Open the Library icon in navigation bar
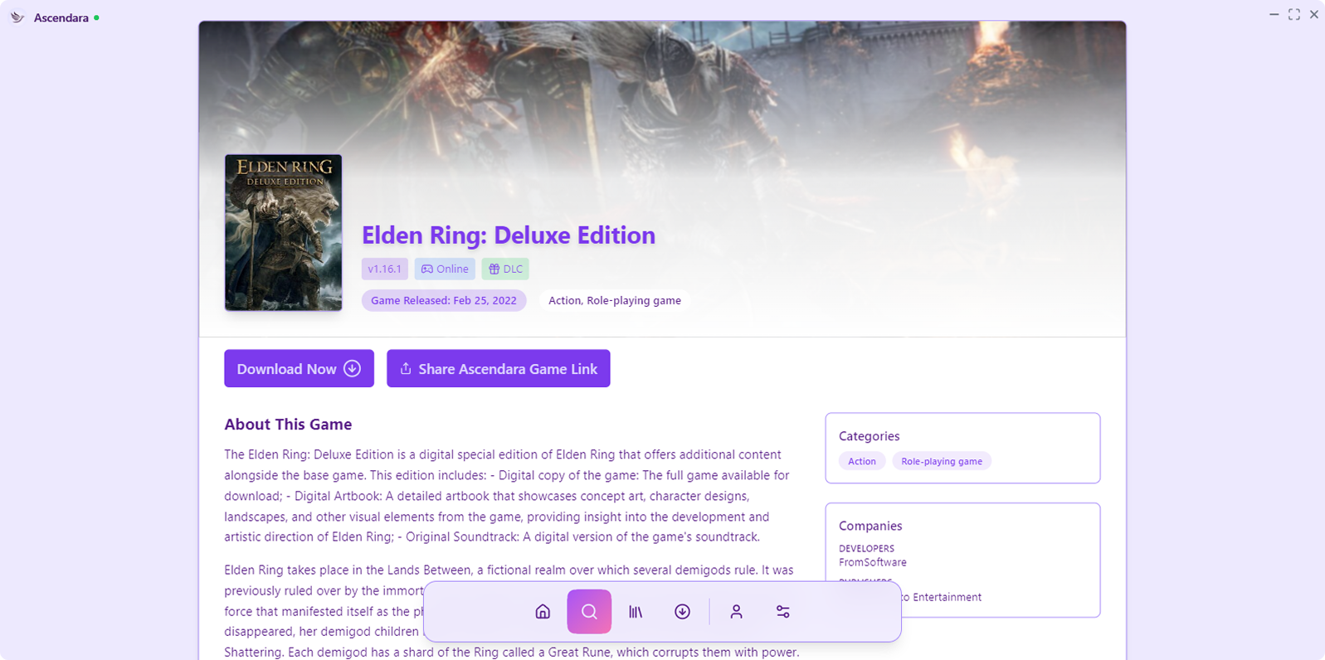Screen dimensions: 1325x660 [x=636, y=612]
